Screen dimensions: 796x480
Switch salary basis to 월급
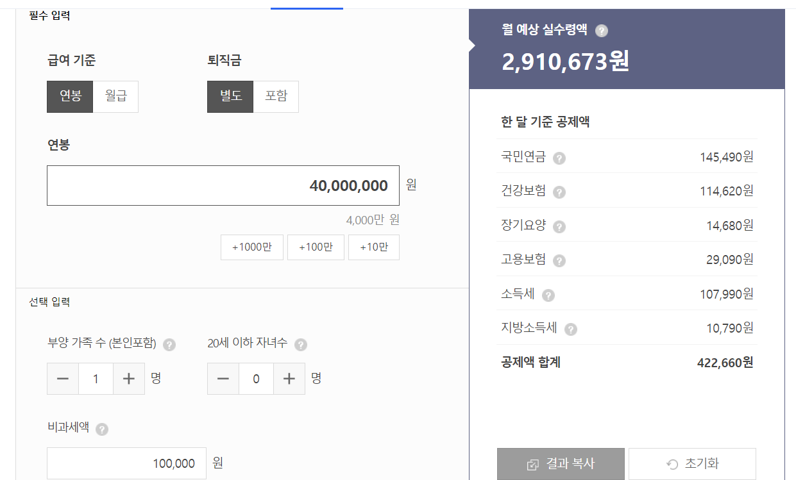coord(115,96)
